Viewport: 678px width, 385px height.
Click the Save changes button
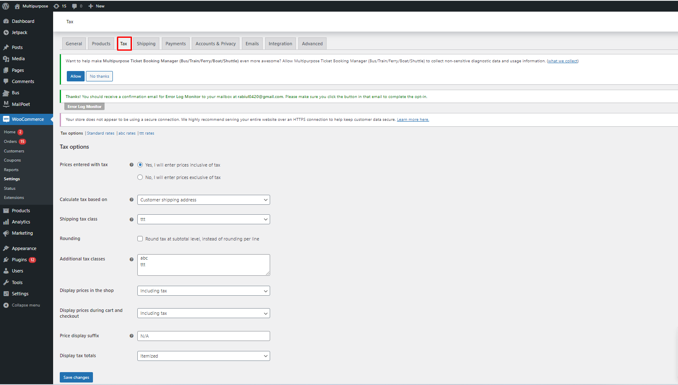click(76, 377)
